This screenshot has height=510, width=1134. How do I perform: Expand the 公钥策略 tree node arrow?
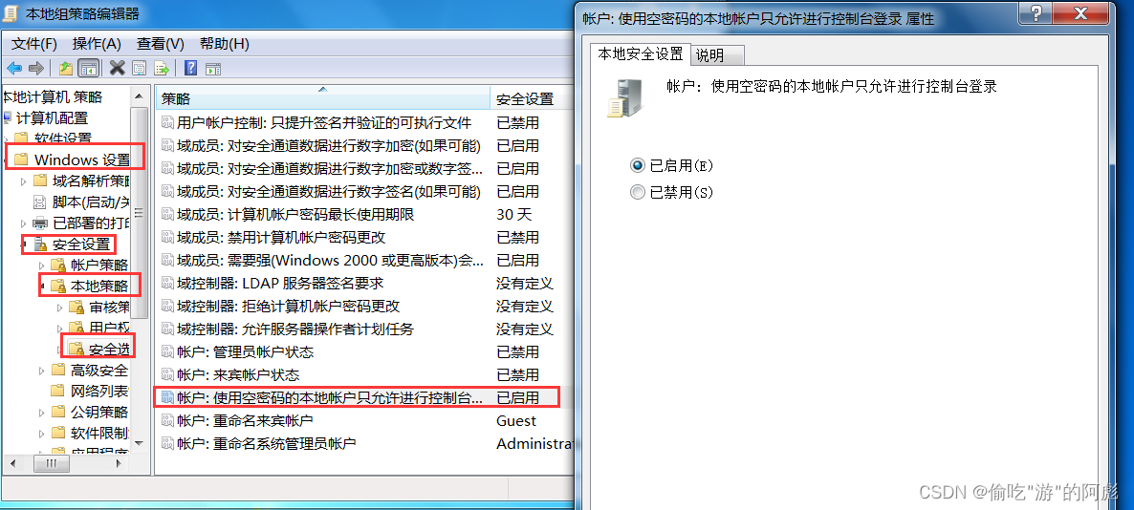point(42,414)
